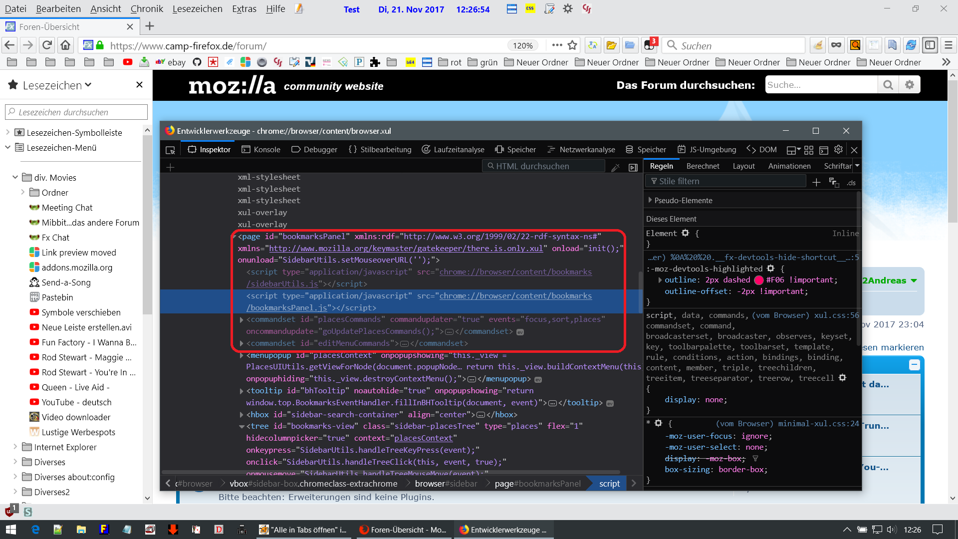The image size is (958, 539).
Task: Bookmark this page with the star icon
Action: tap(572, 45)
